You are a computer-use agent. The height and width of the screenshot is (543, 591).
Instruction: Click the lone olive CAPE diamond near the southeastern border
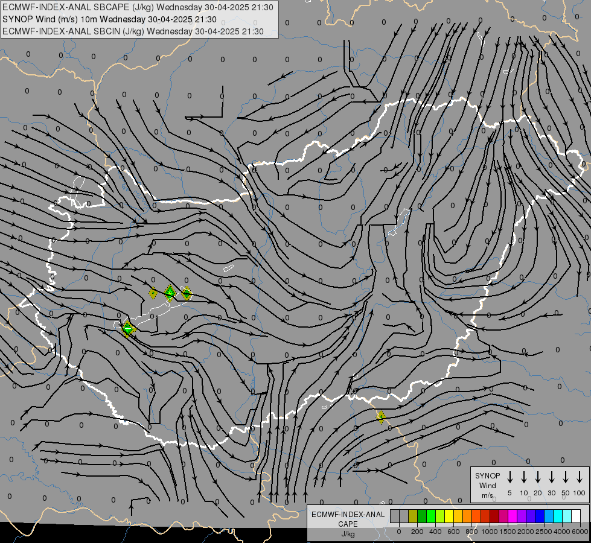pos(381,417)
